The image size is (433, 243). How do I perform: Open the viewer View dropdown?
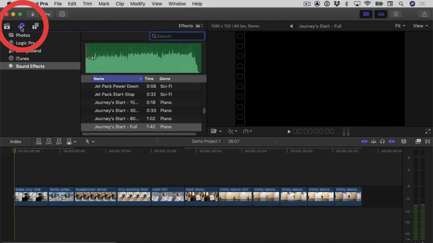pyautogui.click(x=420, y=26)
